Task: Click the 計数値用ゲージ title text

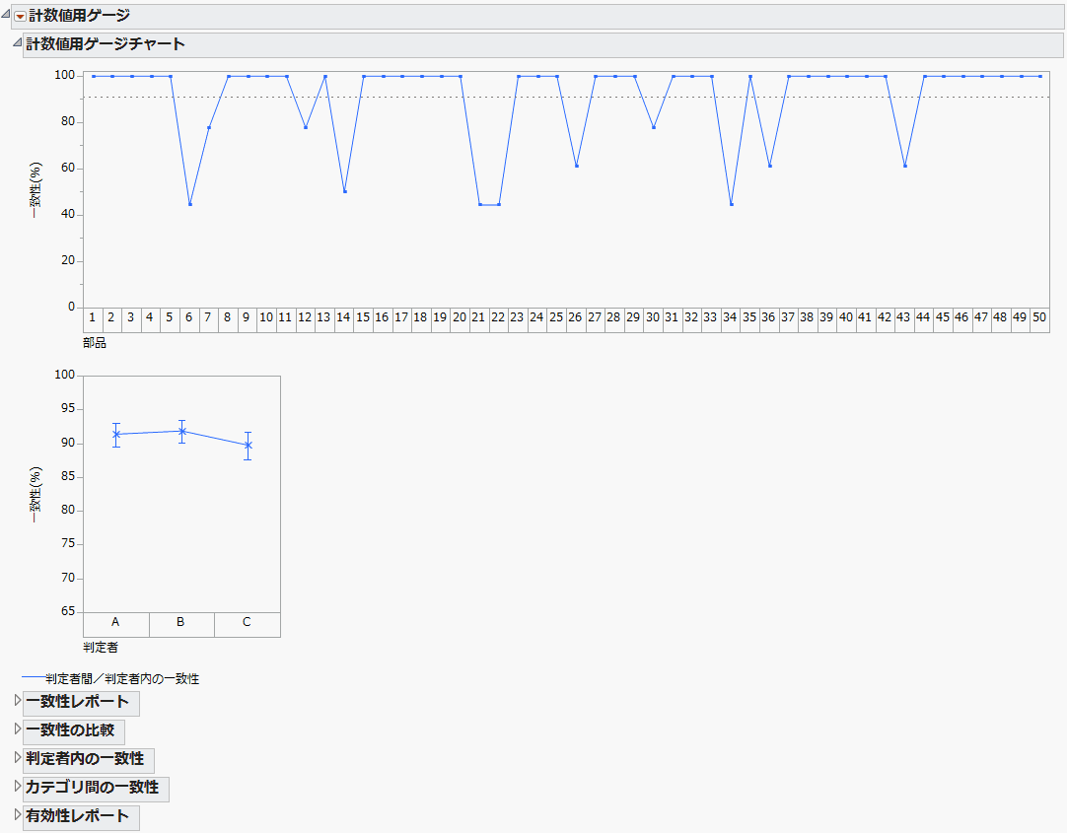Action: (x=80, y=16)
